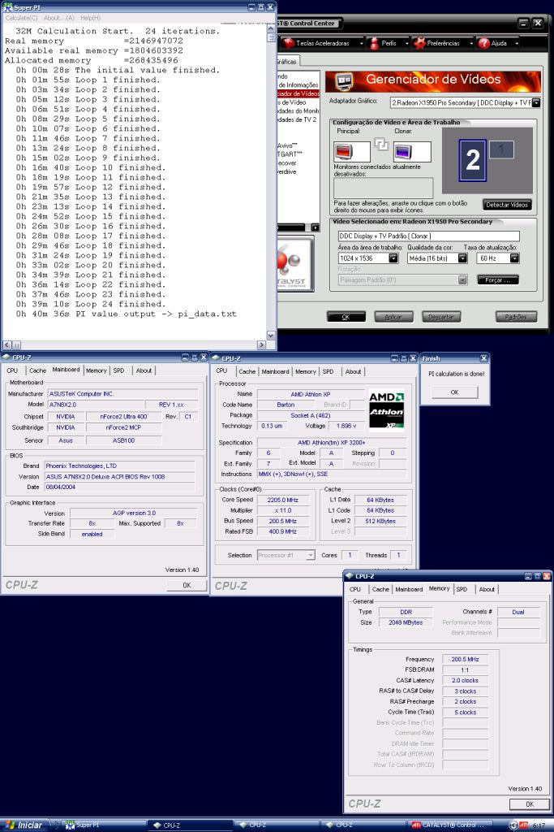The image size is (554, 832).
Task: Select the 'PI value output -> pi_data.txt' line
Action: pyautogui.click(x=126, y=314)
